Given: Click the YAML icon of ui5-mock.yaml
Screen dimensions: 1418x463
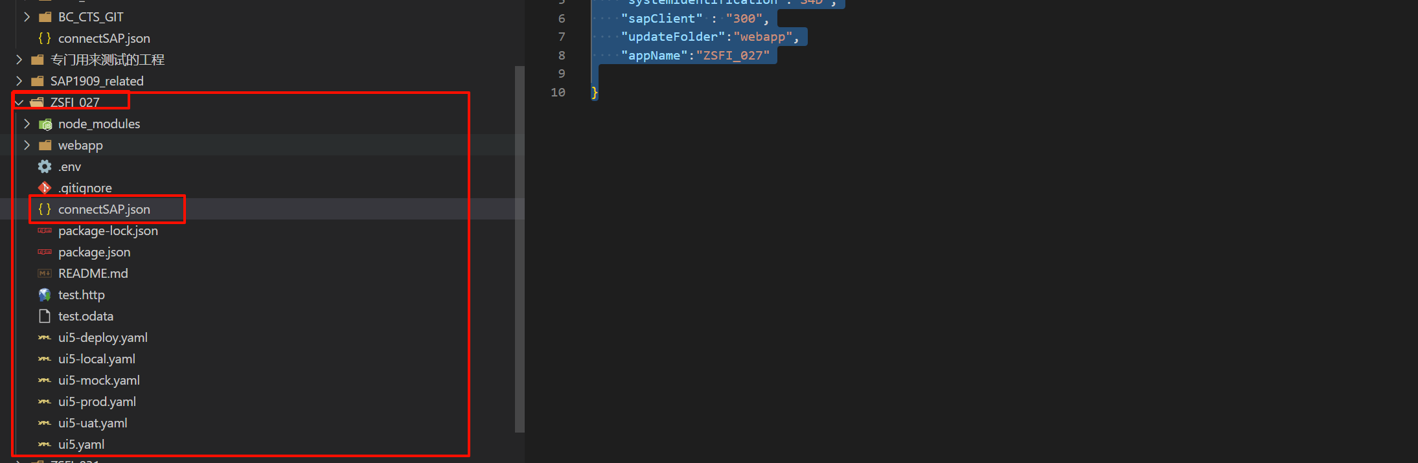Looking at the screenshot, I should click(x=45, y=380).
